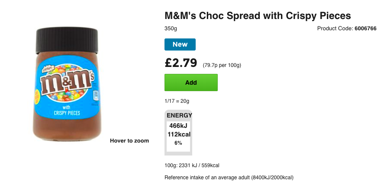Click the green Add button
The image size is (387, 184).
(191, 82)
